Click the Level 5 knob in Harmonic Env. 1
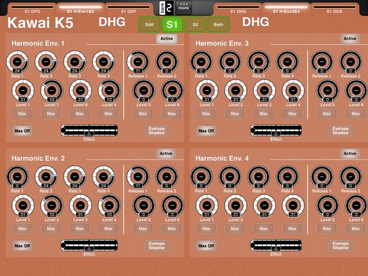Screen dimensions: 368x276 point(144,91)
